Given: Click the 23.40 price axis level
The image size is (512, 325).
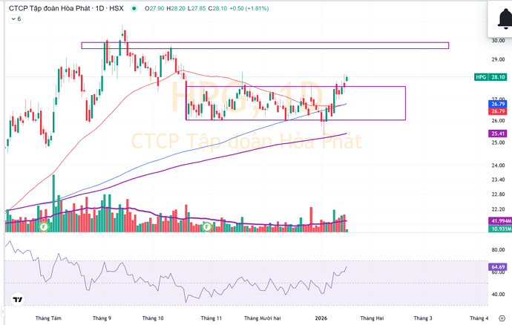Looking at the screenshot, I should [499, 180].
